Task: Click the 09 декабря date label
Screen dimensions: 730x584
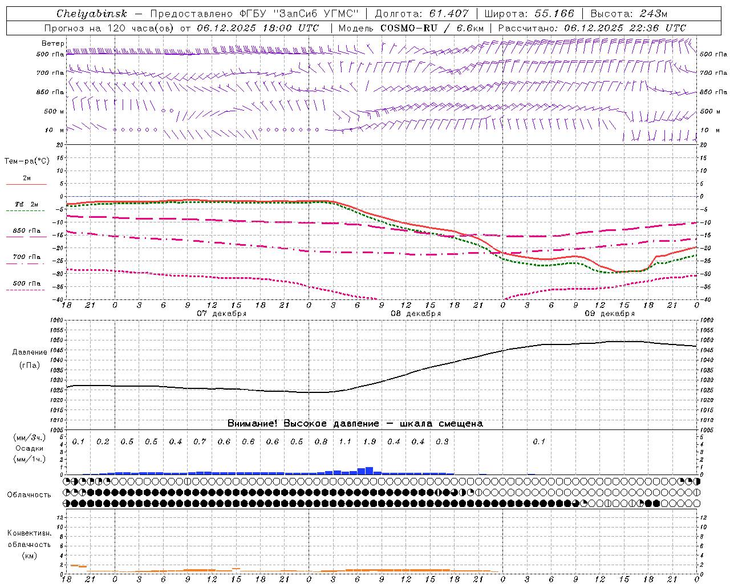Action: point(610,314)
